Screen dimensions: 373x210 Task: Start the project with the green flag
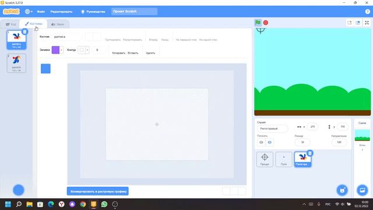point(258,23)
